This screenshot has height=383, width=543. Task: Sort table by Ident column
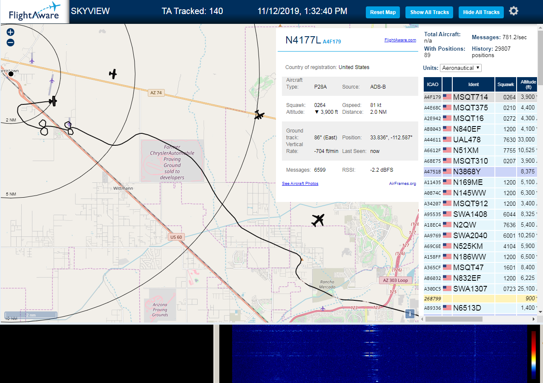click(x=474, y=84)
